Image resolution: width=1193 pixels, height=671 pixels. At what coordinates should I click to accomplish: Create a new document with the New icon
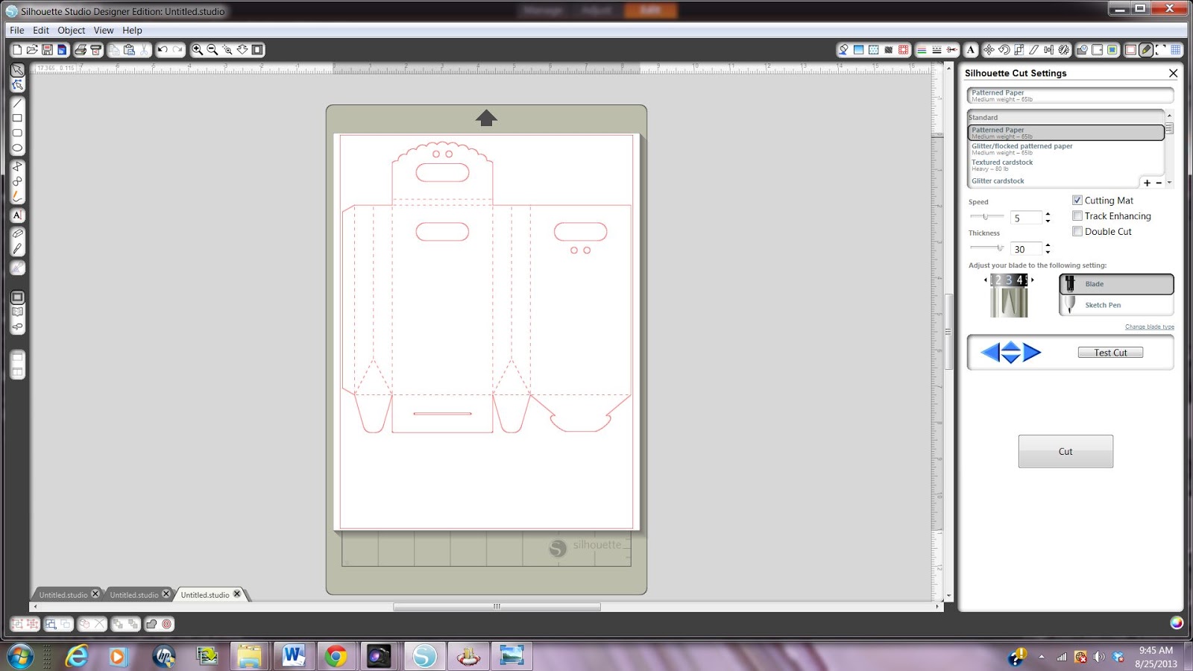tap(17, 50)
